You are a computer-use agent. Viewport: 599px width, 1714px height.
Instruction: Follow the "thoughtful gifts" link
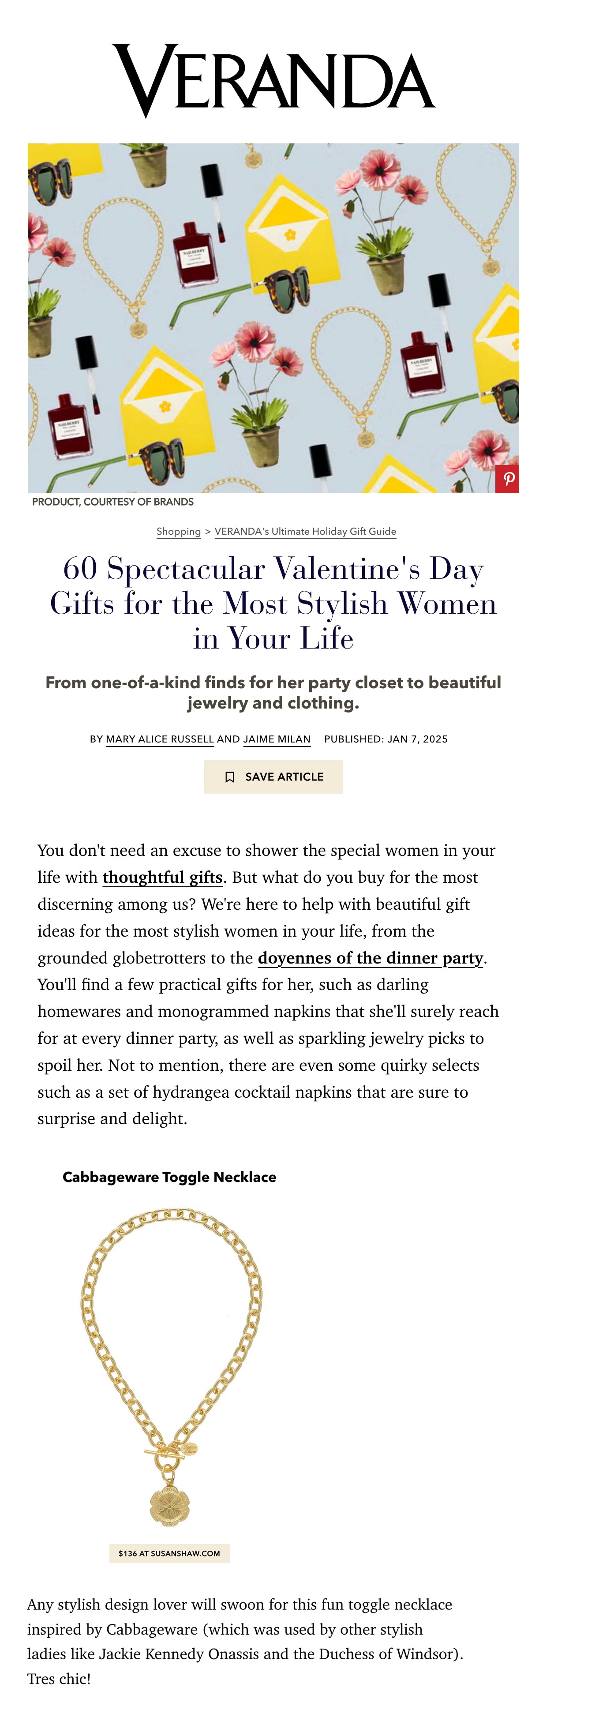(x=162, y=878)
